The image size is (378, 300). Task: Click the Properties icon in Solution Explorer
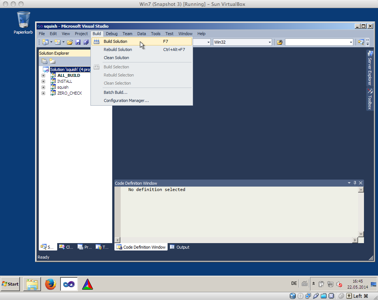coord(44,61)
